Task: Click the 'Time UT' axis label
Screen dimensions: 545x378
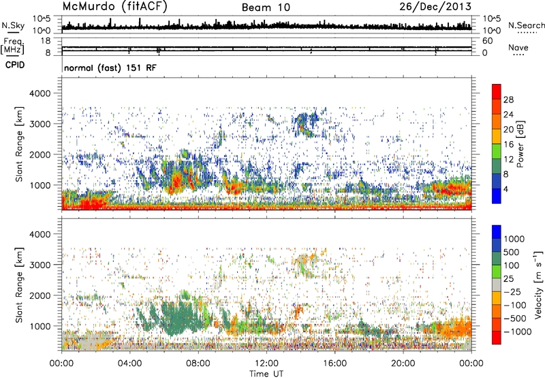Action: 266,373
